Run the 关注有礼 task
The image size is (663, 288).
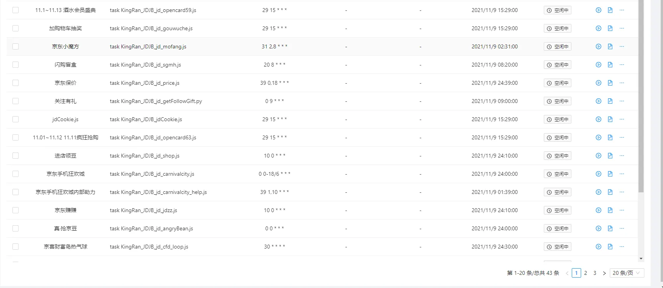click(x=598, y=101)
